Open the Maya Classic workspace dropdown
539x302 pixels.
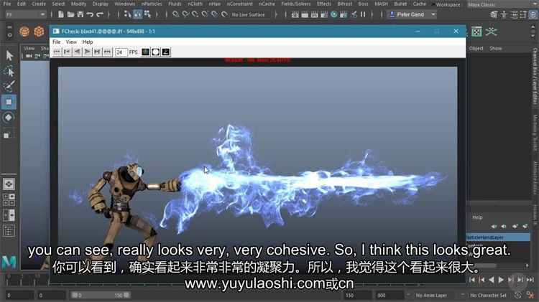tap(502, 4)
